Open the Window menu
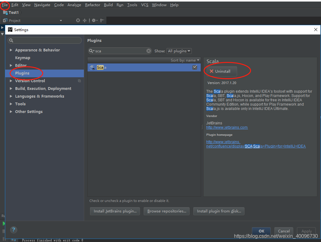Screen dimensions: 321x242 (159, 5)
